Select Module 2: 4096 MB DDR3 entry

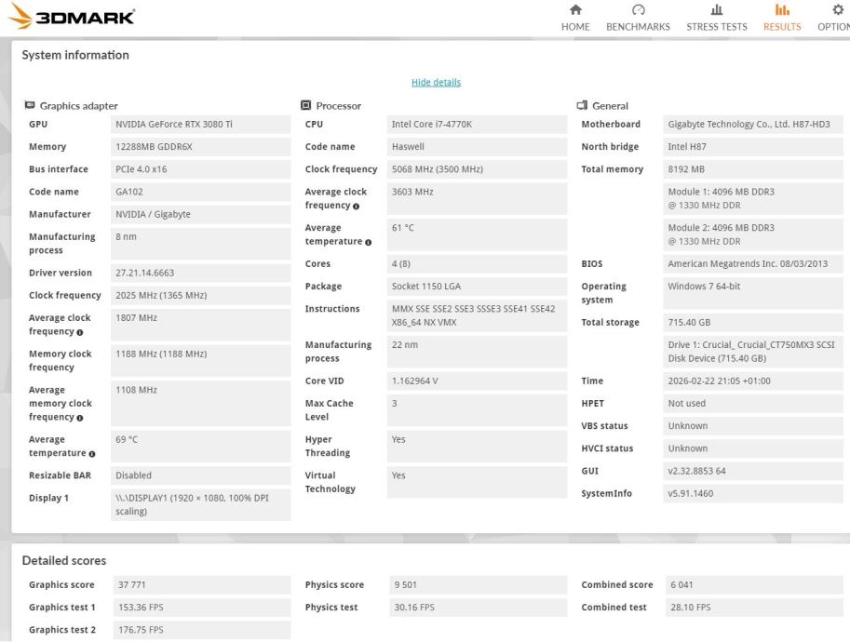pyautogui.click(x=753, y=234)
